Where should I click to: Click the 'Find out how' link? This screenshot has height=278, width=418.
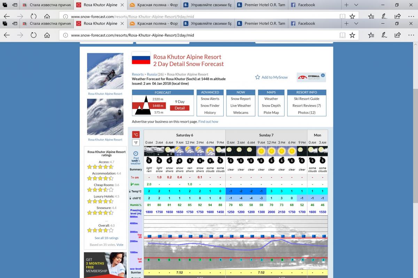click(x=208, y=122)
